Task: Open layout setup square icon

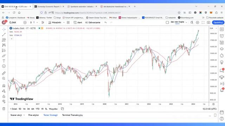Action: tap(167, 22)
